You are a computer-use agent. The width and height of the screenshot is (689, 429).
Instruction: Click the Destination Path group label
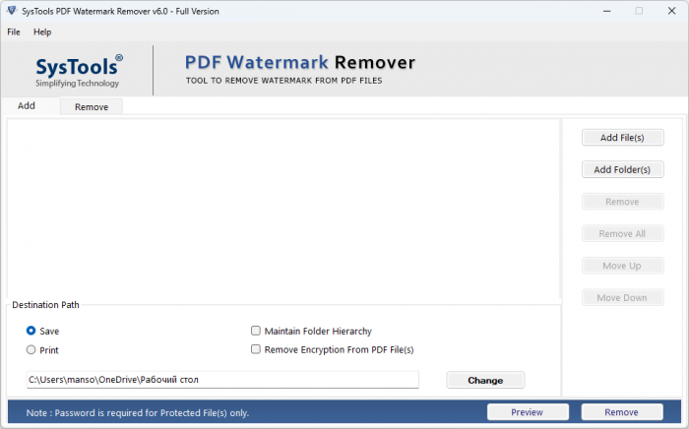[45, 305]
